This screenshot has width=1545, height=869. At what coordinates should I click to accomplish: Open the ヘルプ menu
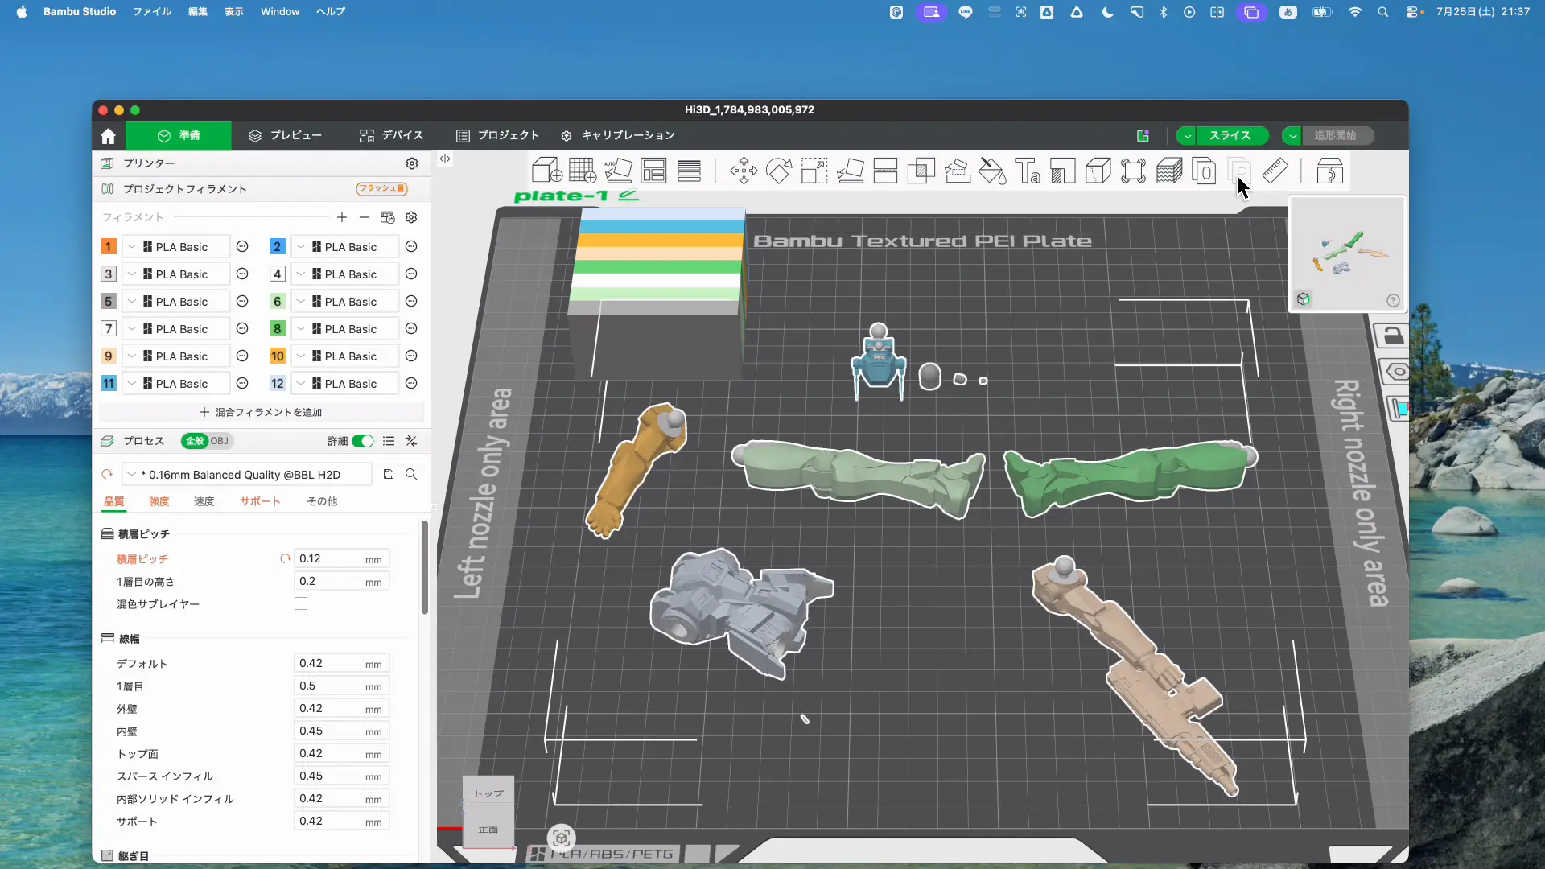331,11
